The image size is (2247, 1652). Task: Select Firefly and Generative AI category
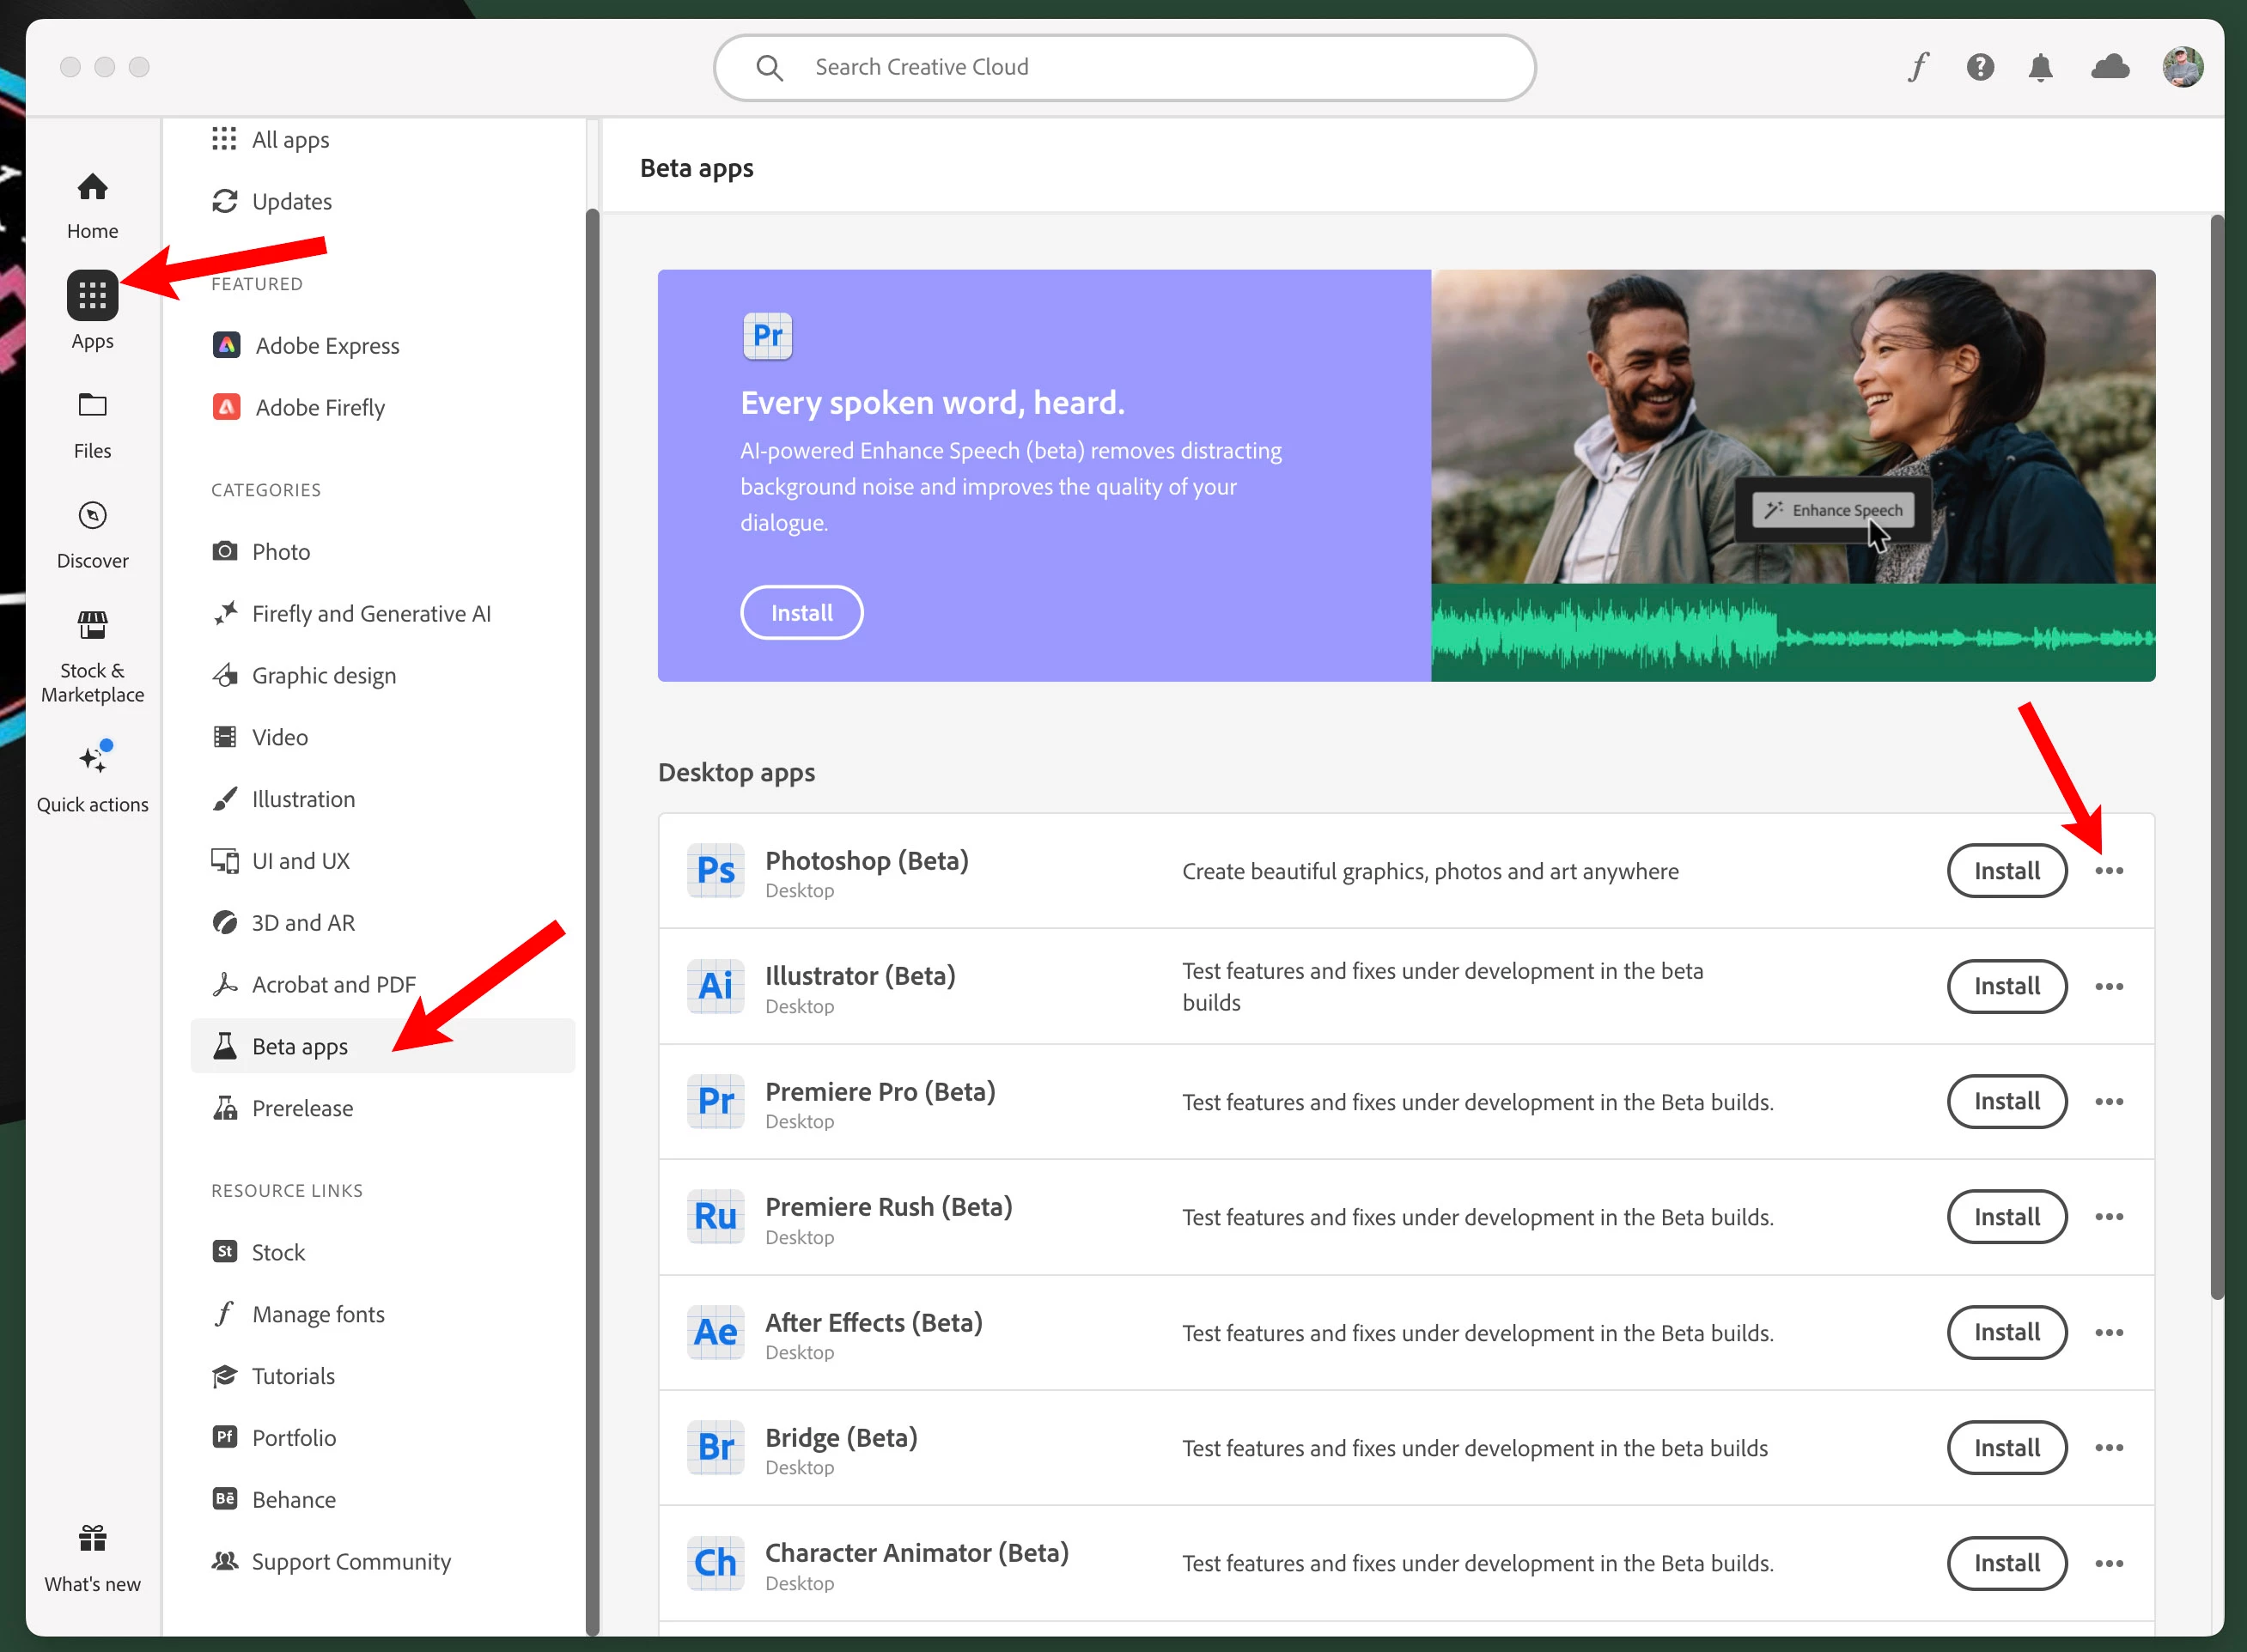370,613
